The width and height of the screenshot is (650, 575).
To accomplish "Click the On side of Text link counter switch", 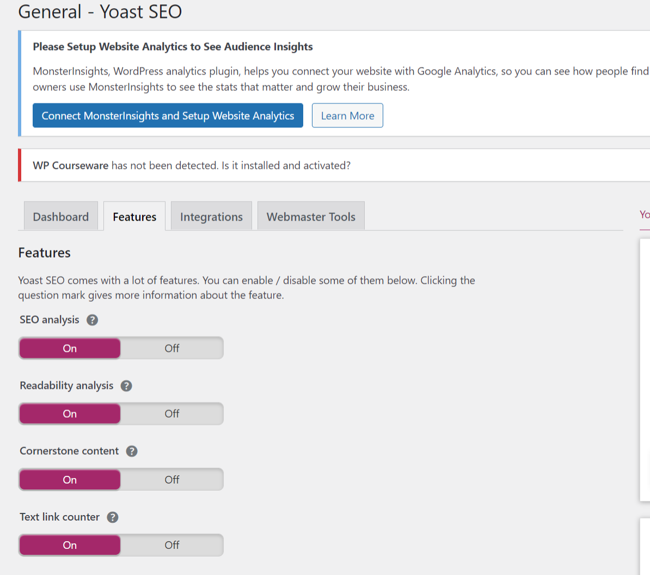I will coord(70,545).
